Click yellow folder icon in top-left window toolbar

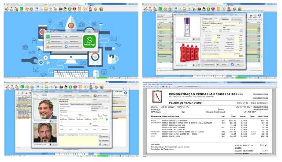(46, 9)
